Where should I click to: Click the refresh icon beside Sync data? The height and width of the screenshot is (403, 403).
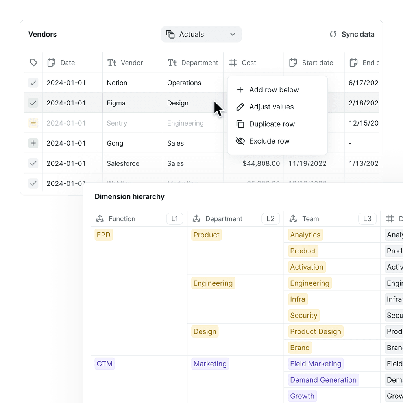tap(333, 34)
